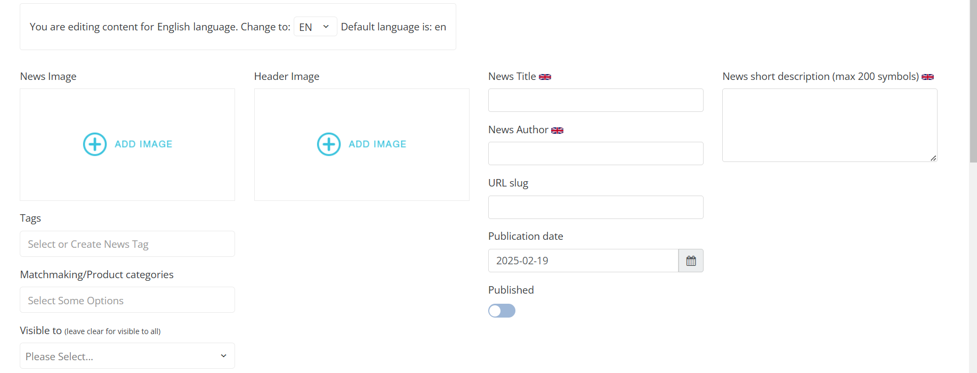
Task: Focus the News short description textarea
Action: pos(829,125)
